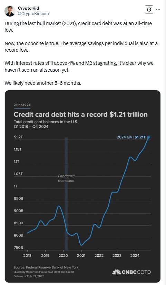
Task: Click the Federal Reserve Bank source text
Action: pyautogui.click(x=46, y=267)
